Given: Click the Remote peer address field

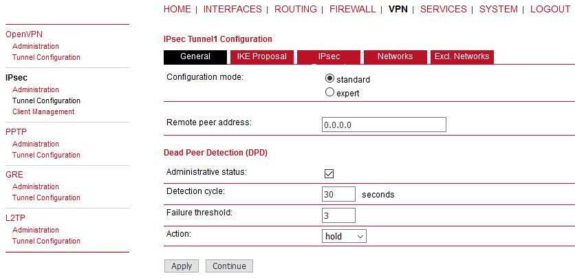Looking at the screenshot, I should (x=384, y=125).
